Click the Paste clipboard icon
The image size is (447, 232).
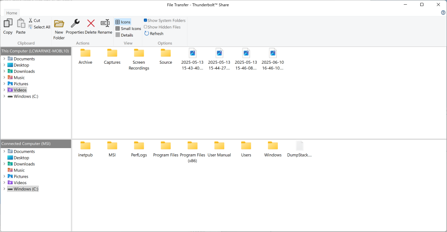21,23
